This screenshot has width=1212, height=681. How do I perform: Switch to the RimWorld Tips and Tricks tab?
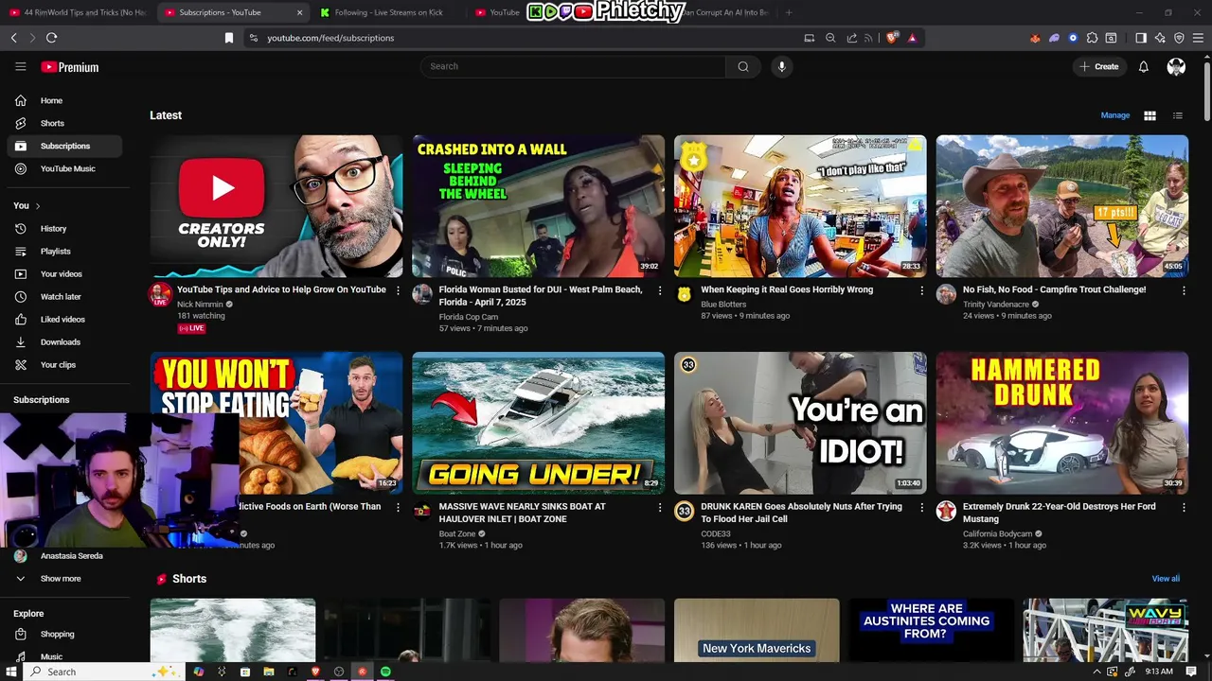pos(78,12)
